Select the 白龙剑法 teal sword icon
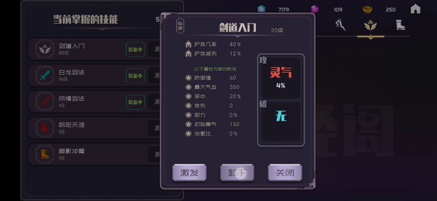The height and width of the screenshot is (201, 437). click(x=45, y=75)
